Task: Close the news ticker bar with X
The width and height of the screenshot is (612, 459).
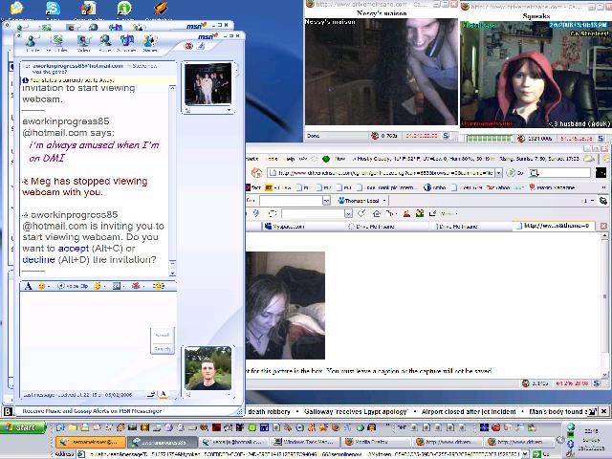Action: pos(603,411)
